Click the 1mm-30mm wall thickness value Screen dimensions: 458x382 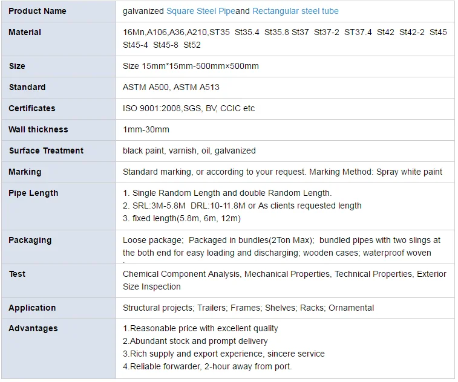pos(146,129)
